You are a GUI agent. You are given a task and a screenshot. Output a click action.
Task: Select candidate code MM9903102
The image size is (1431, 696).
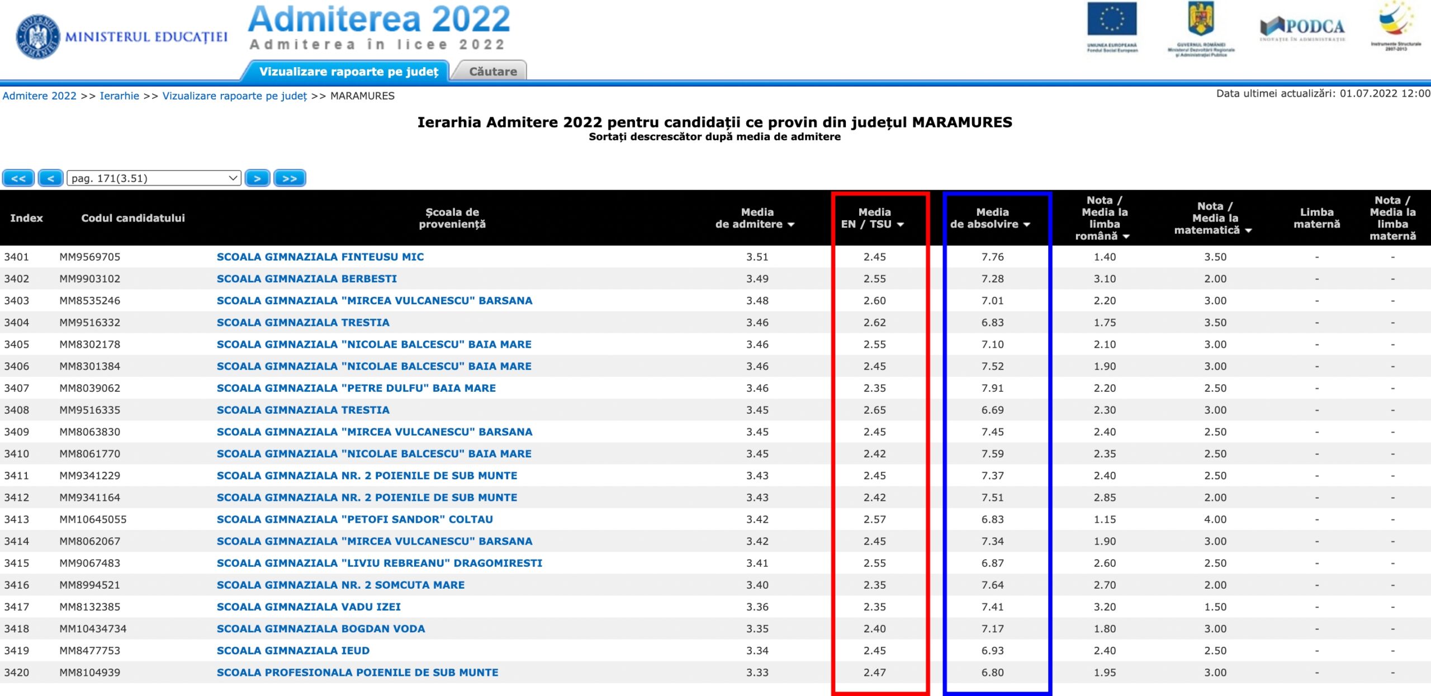tap(90, 278)
